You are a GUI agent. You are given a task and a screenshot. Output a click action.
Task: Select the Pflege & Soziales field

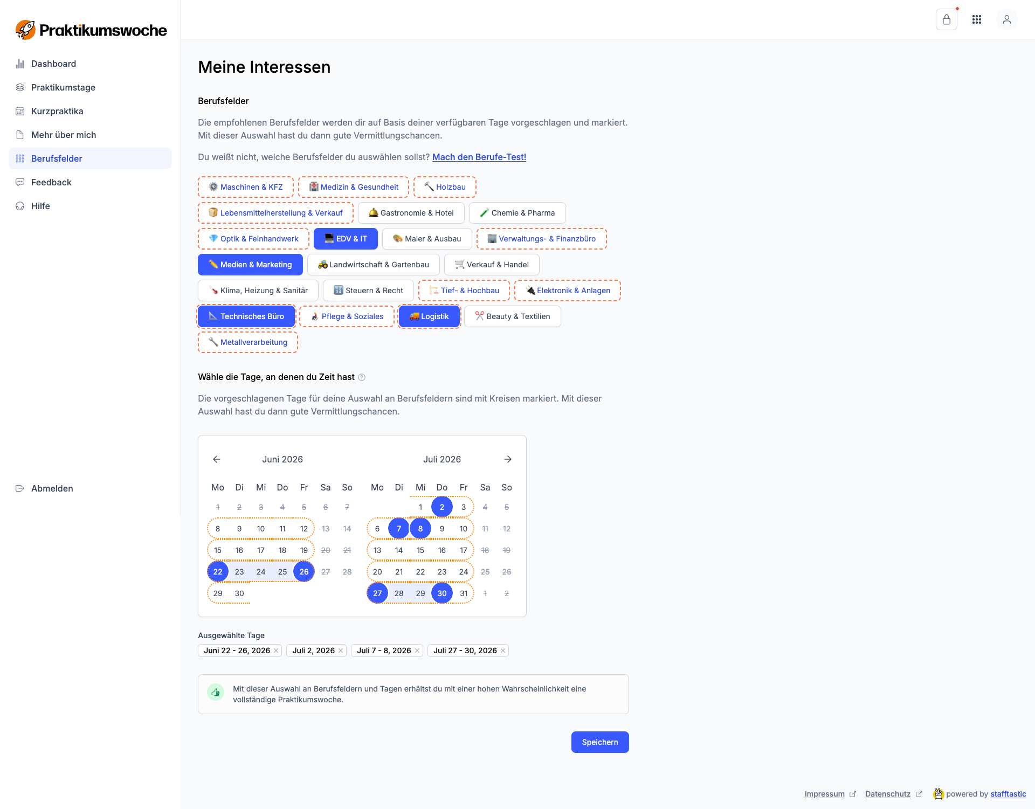347,316
